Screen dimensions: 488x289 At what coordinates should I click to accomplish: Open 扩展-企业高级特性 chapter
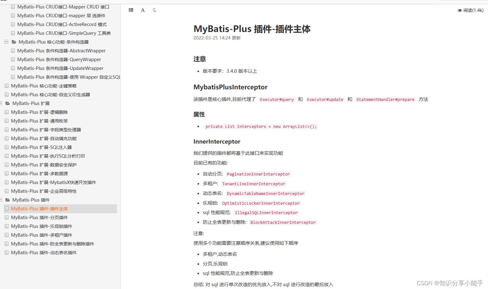coord(44,191)
